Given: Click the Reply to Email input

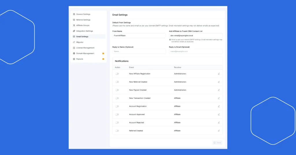Looking at the screenshot, I should point(196,51).
